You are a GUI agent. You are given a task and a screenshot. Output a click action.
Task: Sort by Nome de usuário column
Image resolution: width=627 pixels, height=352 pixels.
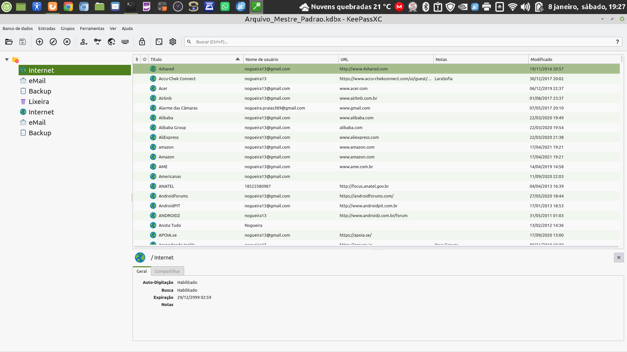point(291,59)
